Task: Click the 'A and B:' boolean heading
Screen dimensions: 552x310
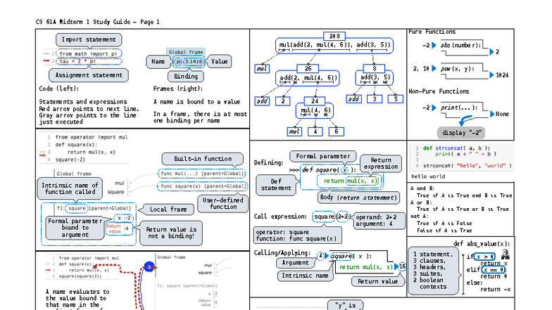Action: coord(422,188)
